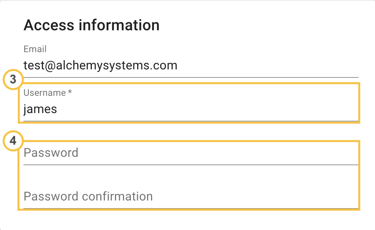Click the gap between the two password fields

(191, 177)
